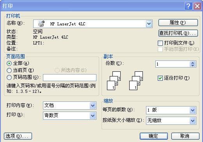Click the help question mark icon

(x=188, y=6)
